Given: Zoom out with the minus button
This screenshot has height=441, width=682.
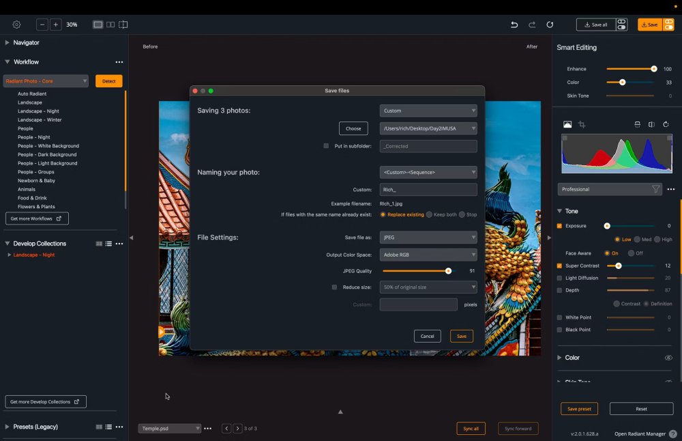Looking at the screenshot, I should coord(42,25).
